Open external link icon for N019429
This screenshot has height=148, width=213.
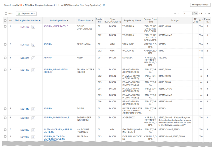tap(33, 137)
